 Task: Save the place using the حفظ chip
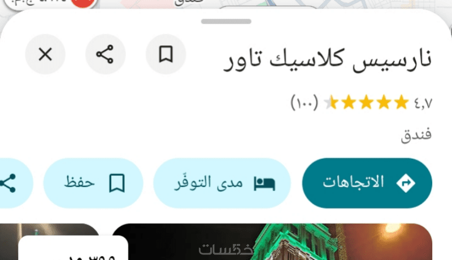tap(93, 183)
